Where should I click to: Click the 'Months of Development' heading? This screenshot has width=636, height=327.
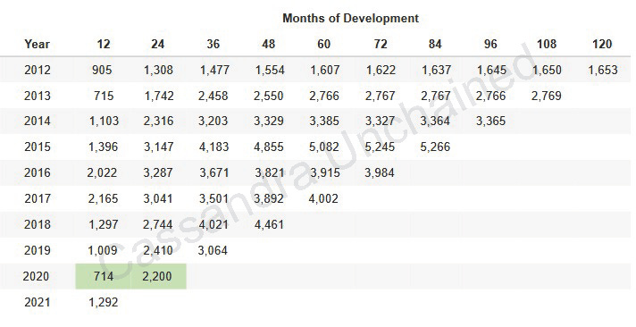coord(350,18)
